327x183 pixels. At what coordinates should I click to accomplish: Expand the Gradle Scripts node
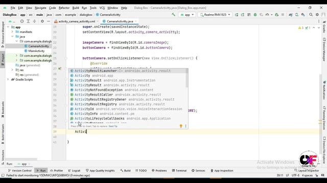(x=8, y=79)
